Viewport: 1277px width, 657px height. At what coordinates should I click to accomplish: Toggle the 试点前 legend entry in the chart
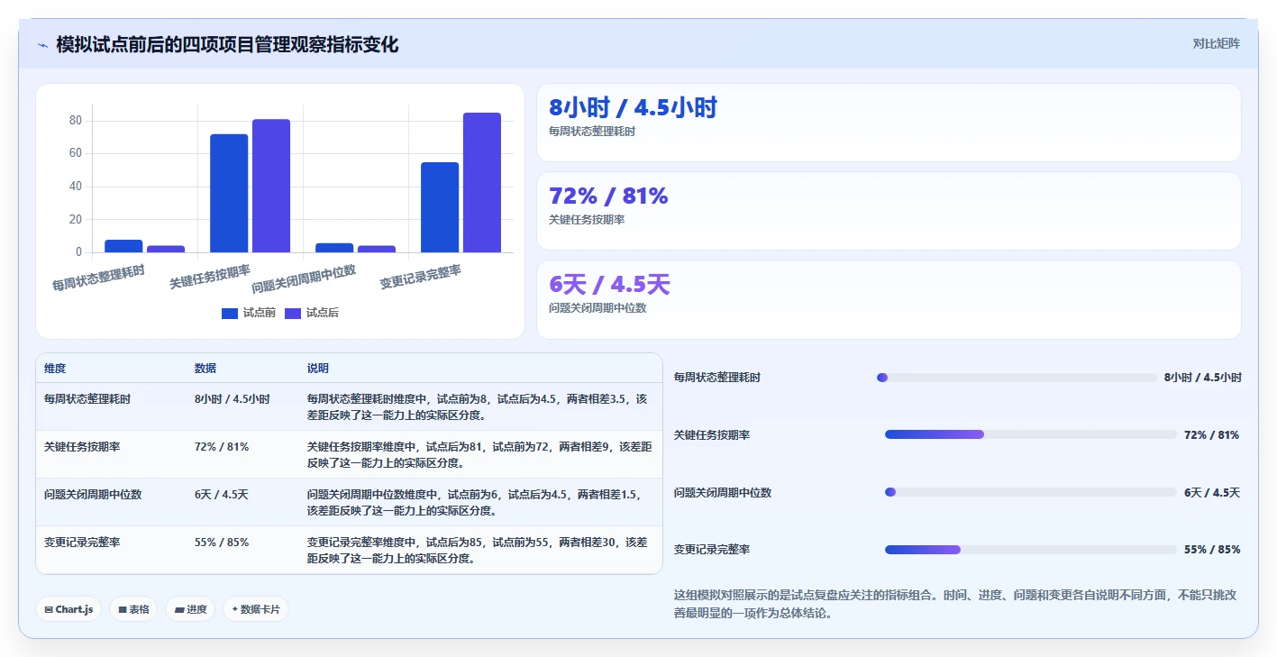249,313
